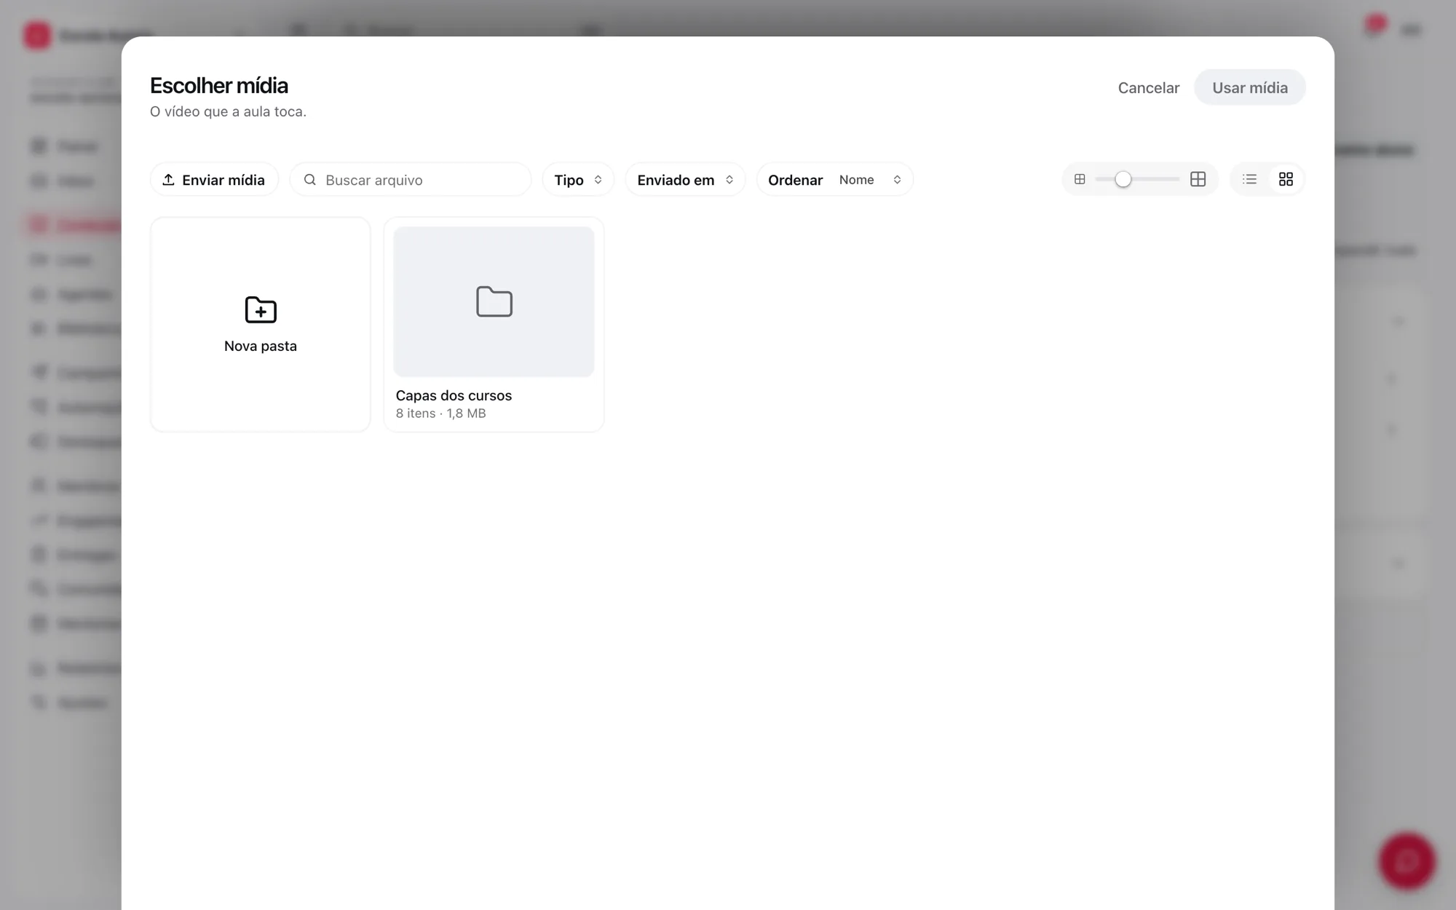The width and height of the screenshot is (1456, 910).
Task: Focus the Buscar arquivo search field
Action: pos(411,180)
